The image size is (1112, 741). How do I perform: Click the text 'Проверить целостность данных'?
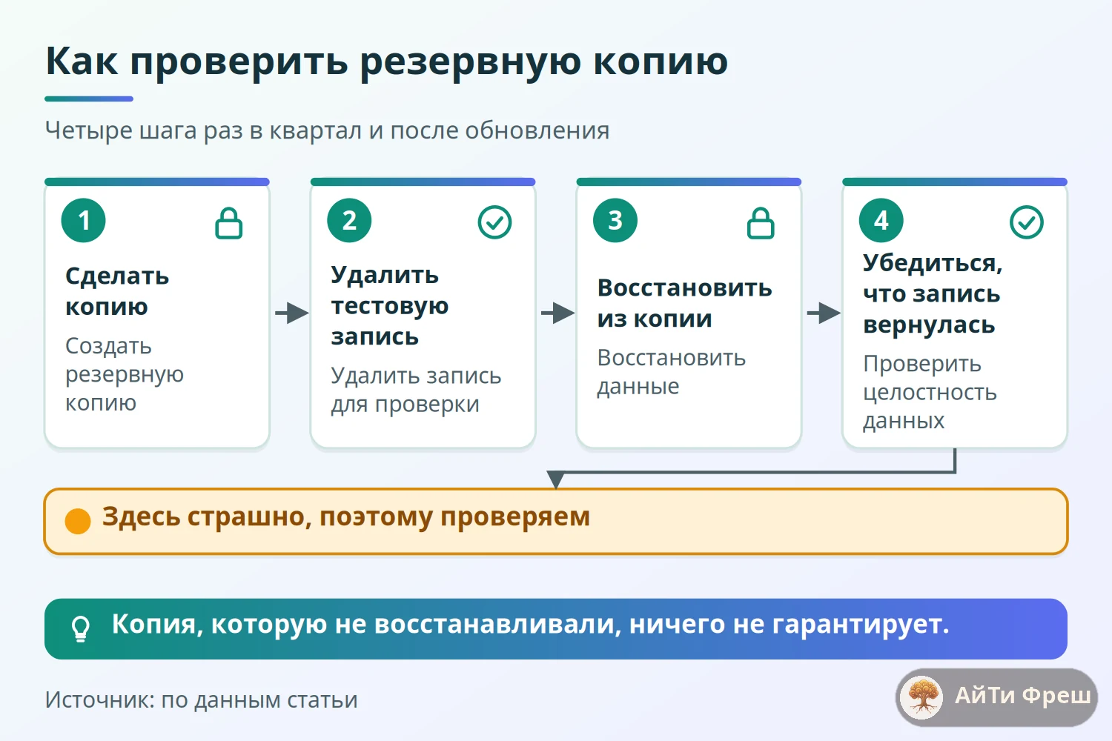[x=930, y=392]
